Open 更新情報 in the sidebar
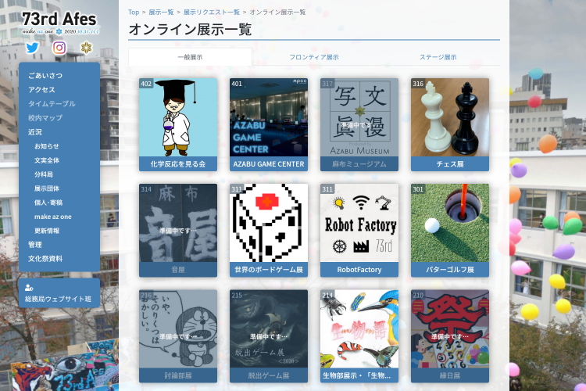586x391 pixels. pos(47,231)
